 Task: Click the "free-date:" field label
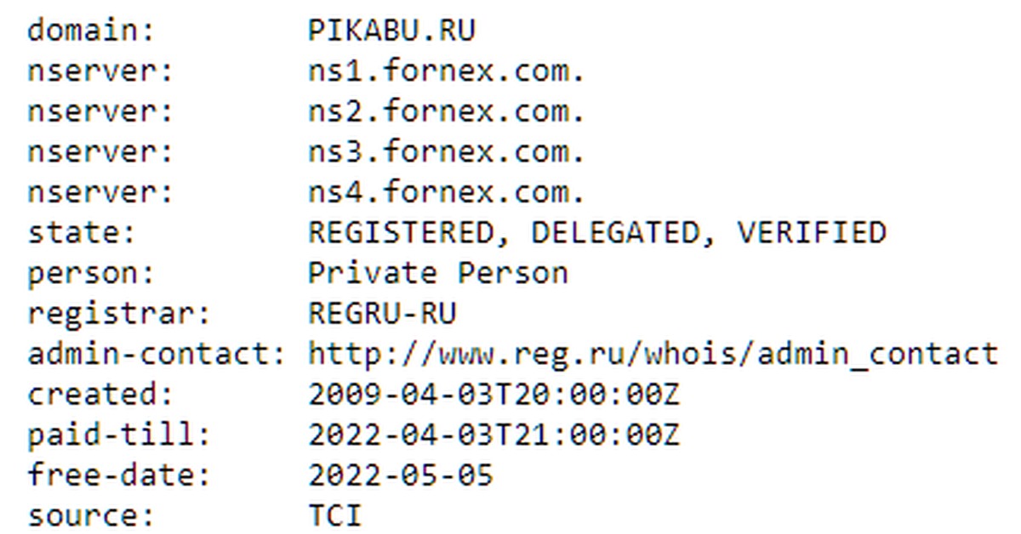coord(119,475)
